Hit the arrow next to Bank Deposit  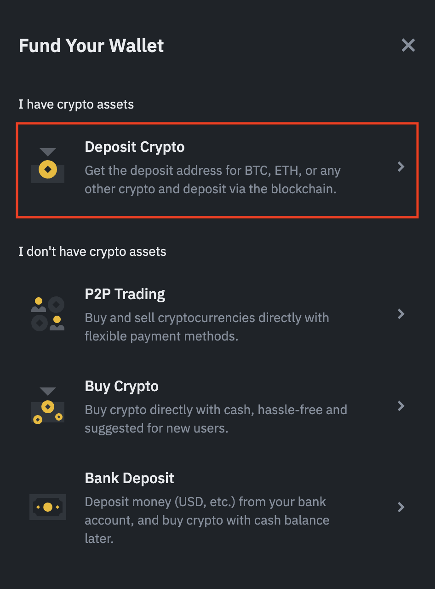tap(401, 507)
